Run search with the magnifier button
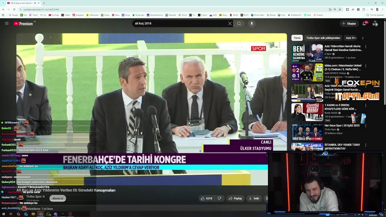The image size is (386, 217). (x=239, y=24)
